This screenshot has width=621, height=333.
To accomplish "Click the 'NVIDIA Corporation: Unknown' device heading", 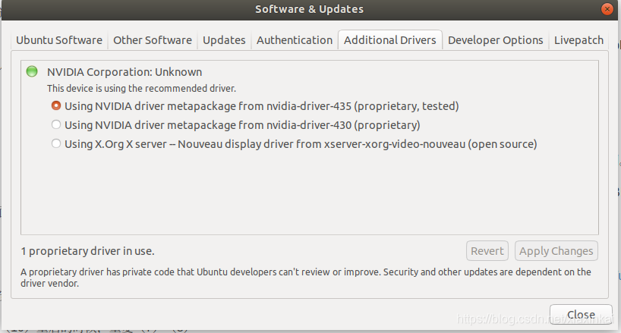I will (125, 72).
